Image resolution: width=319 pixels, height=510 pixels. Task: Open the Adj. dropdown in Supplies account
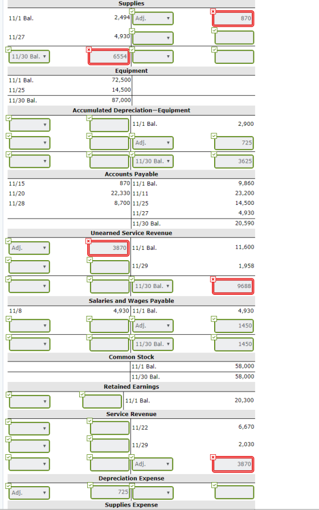[x=153, y=19]
